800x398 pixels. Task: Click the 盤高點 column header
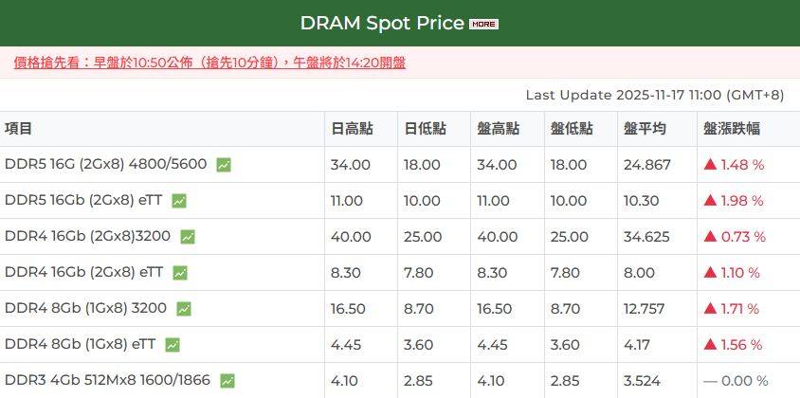pyautogui.click(x=499, y=129)
